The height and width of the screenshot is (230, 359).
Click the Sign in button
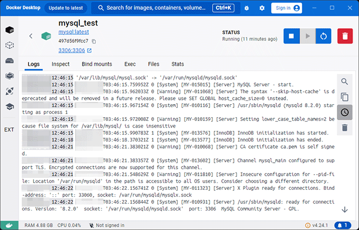pos(287,8)
